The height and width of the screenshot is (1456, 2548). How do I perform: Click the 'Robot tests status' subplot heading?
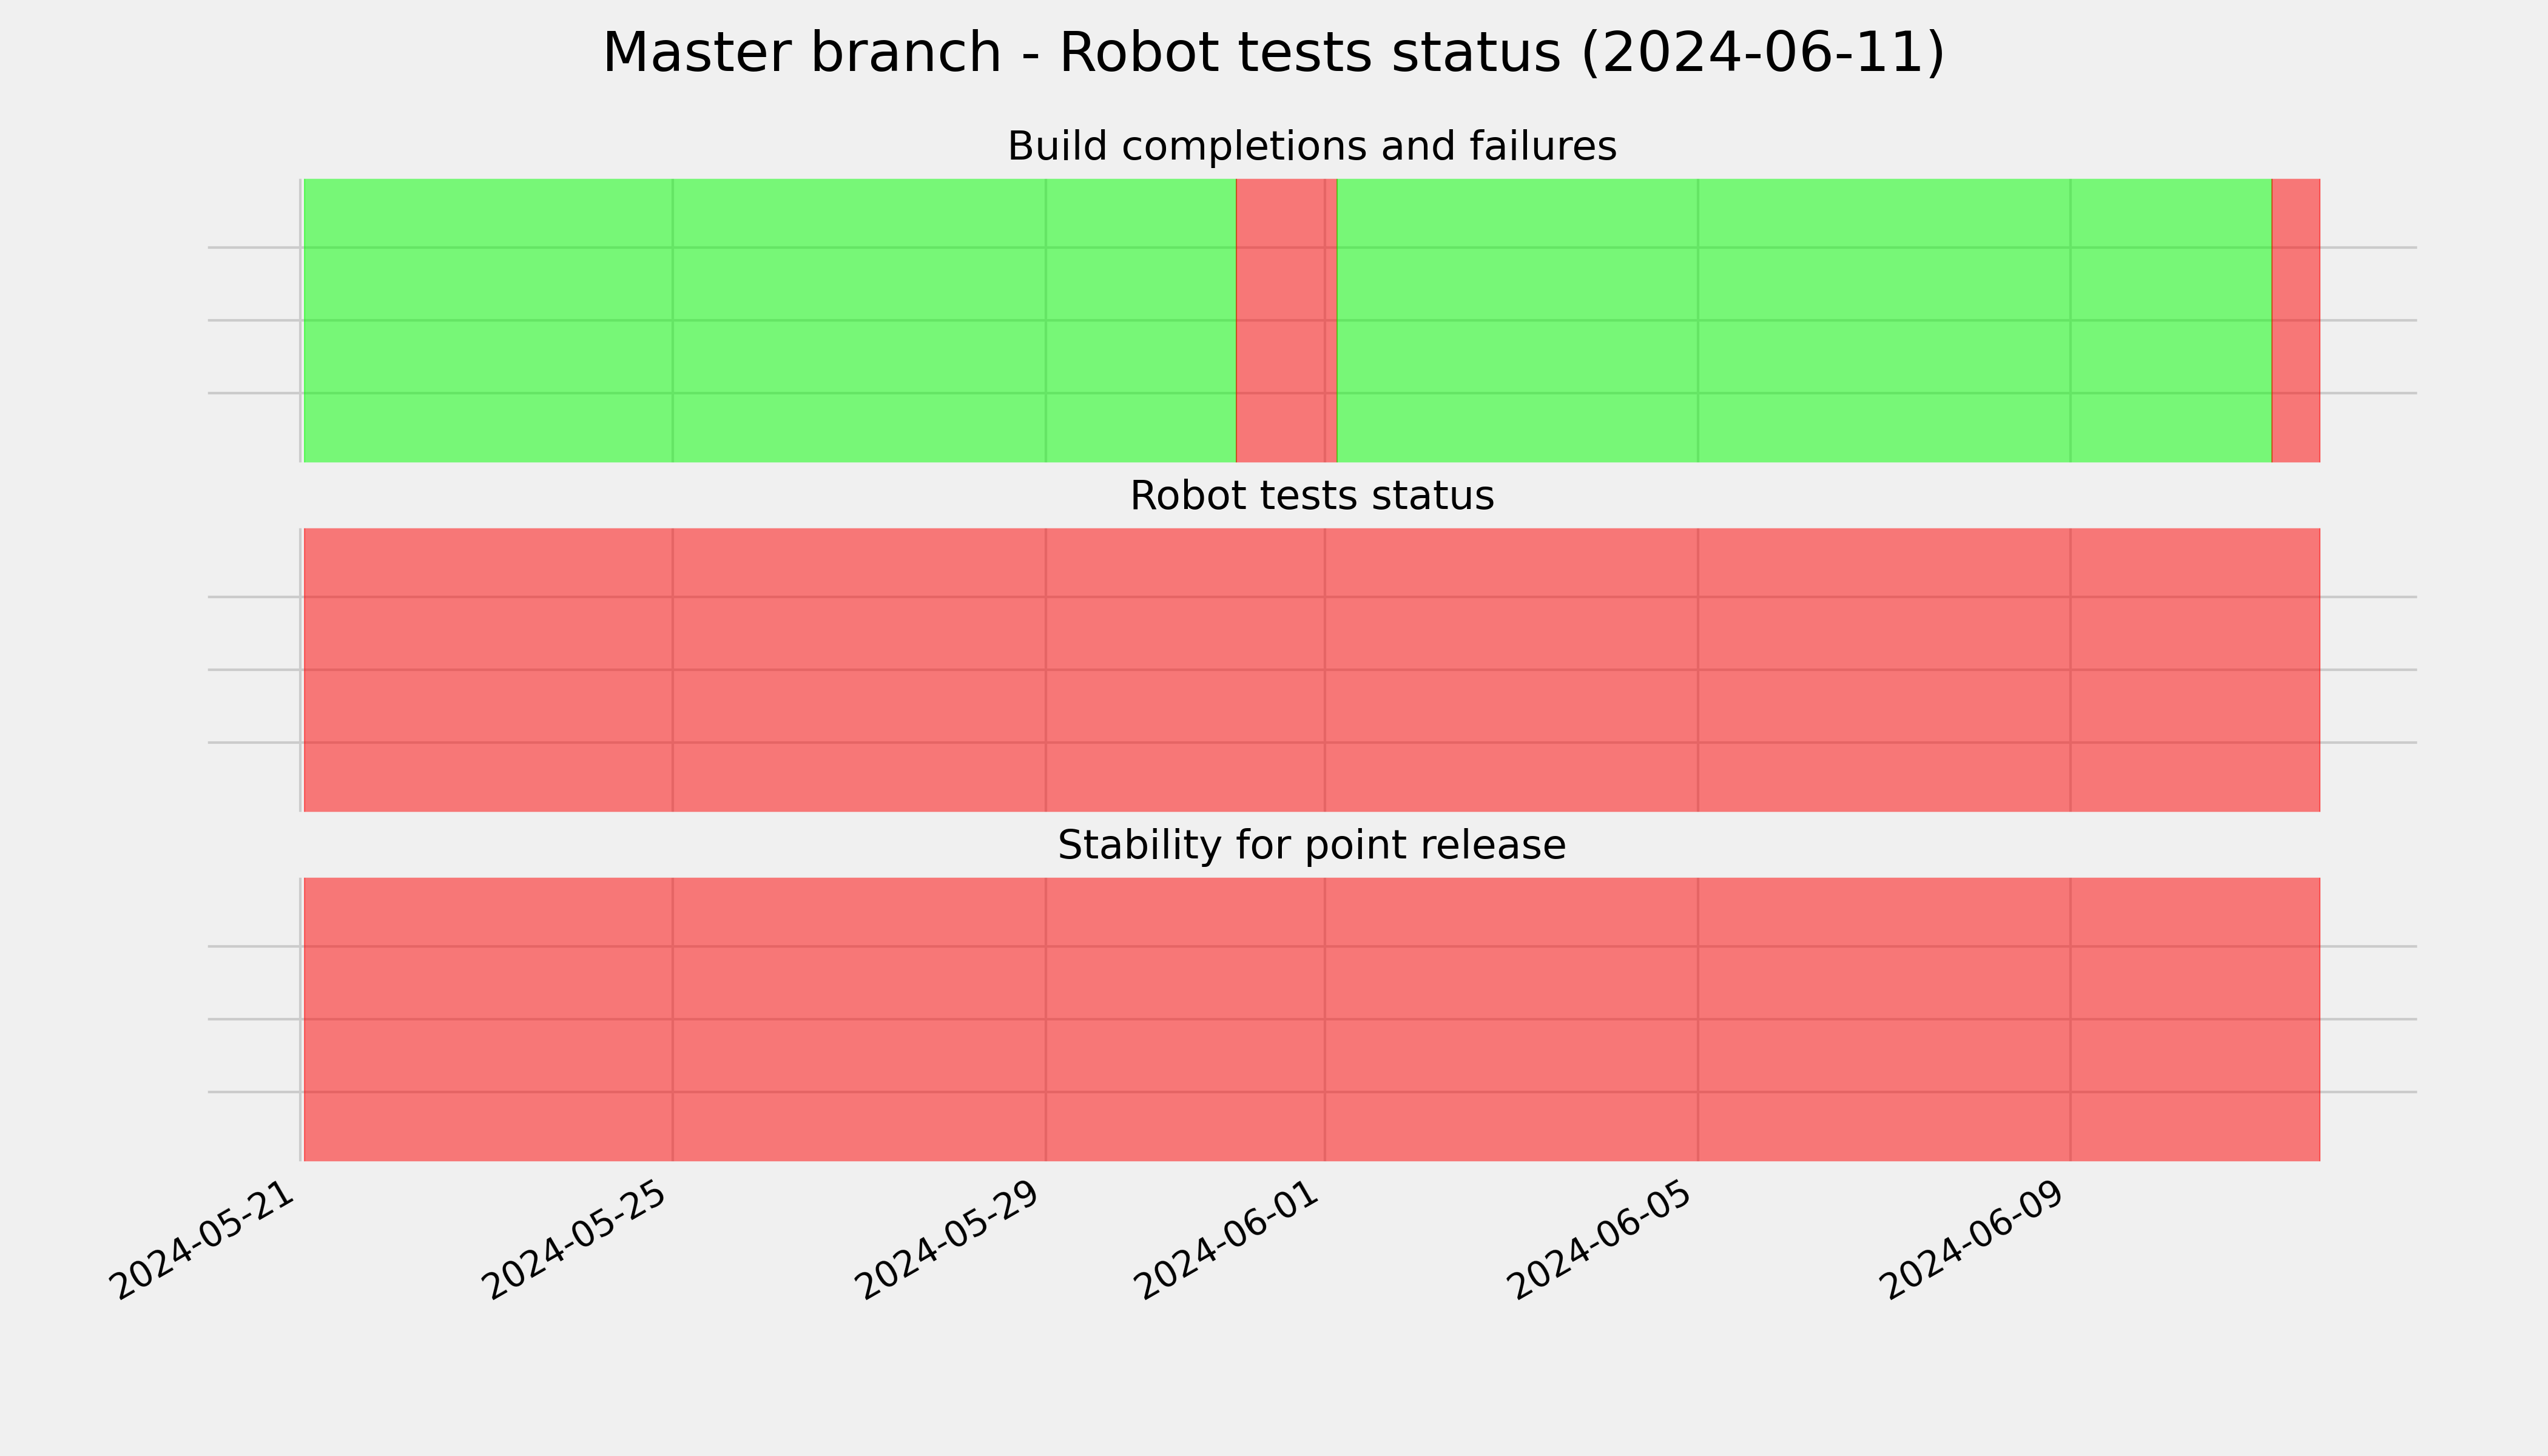click(1311, 496)
